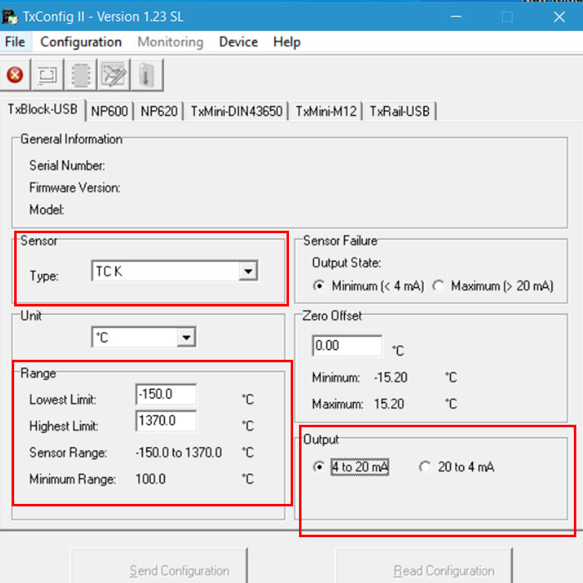This screenshot has height=583, width=583.
Task: Click the Read Configuration button
Action: (x=424, y=566)
